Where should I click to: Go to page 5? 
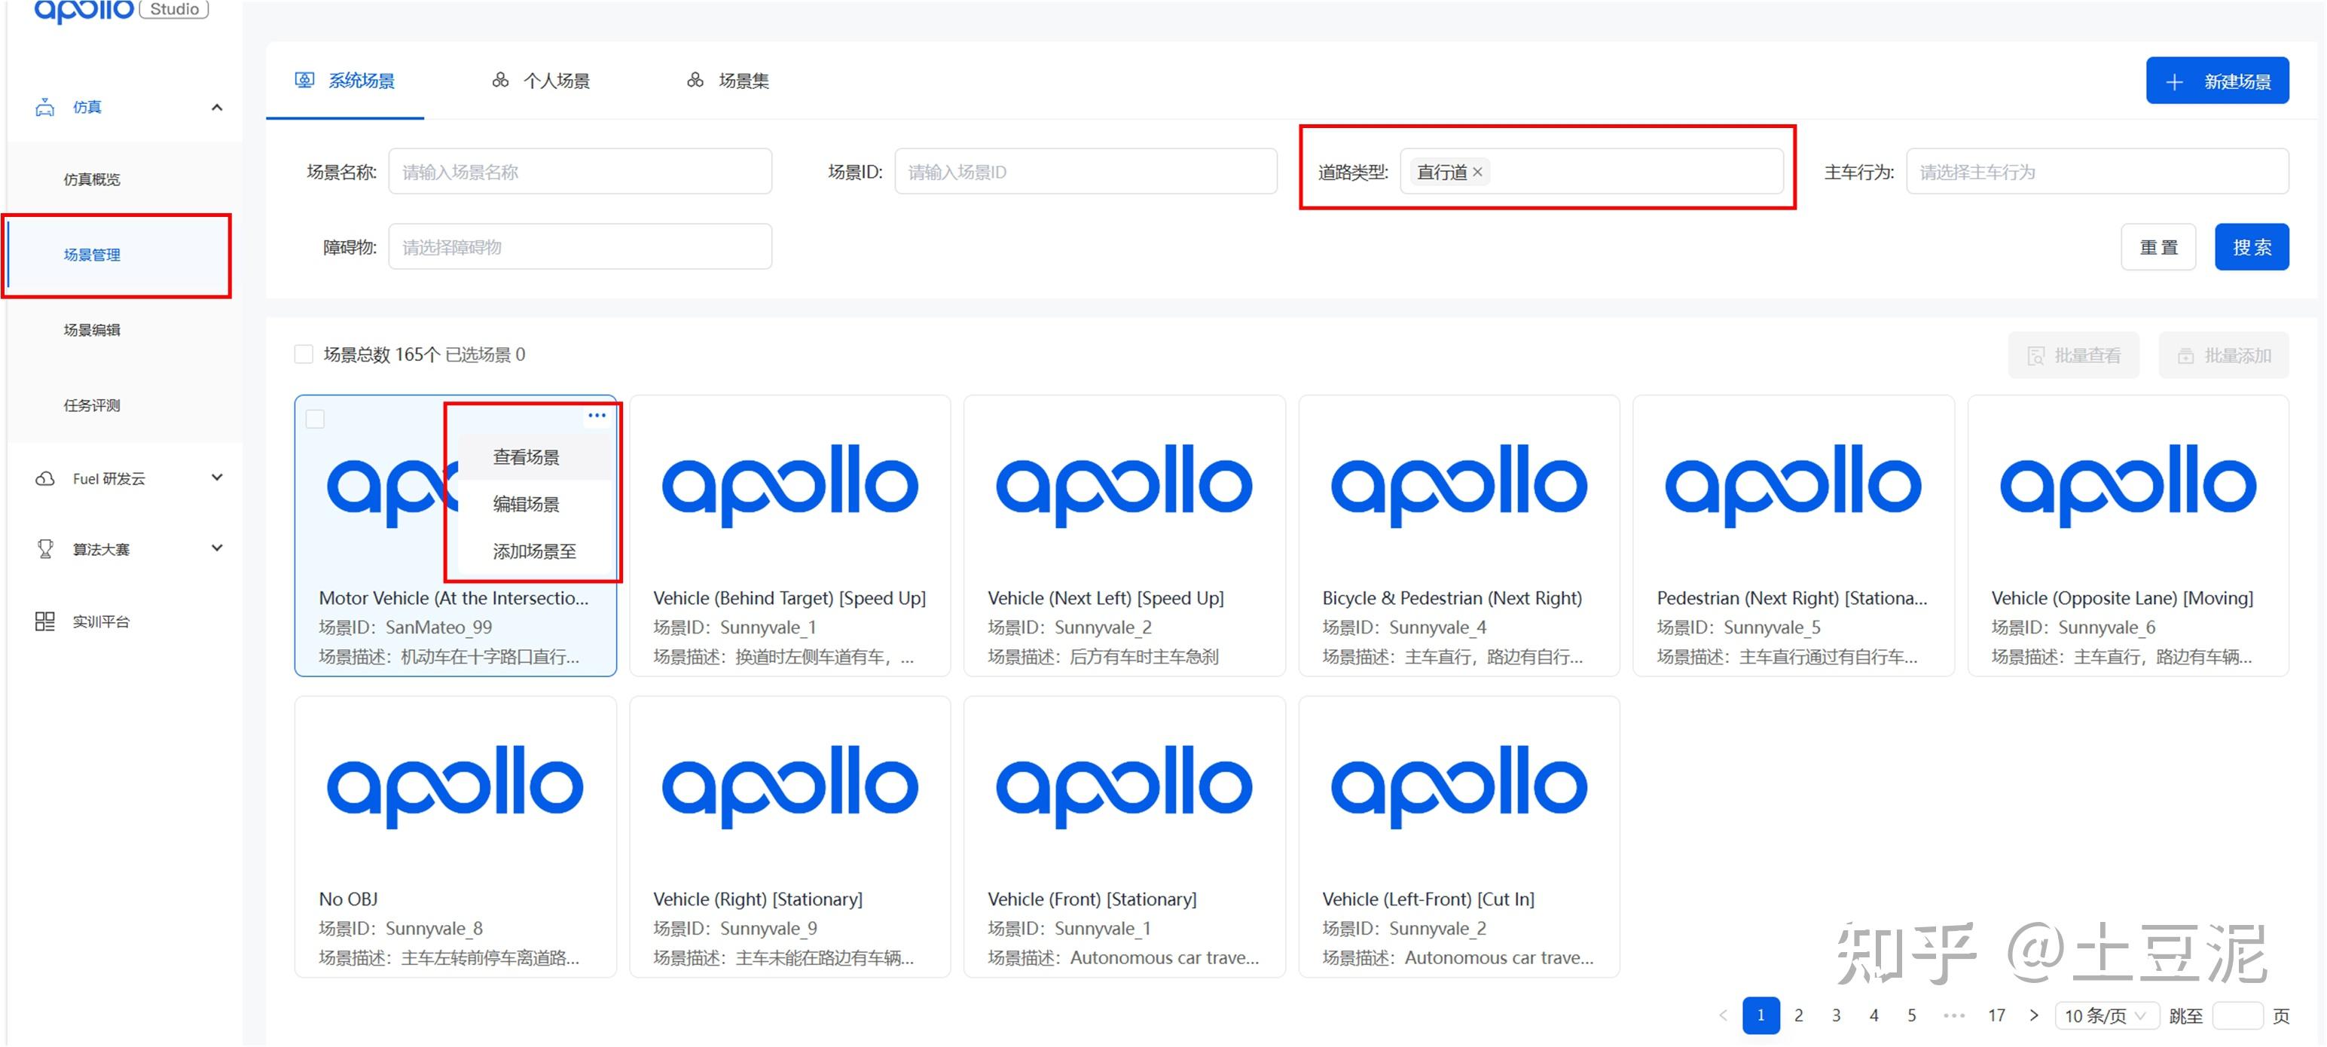1913,1015
